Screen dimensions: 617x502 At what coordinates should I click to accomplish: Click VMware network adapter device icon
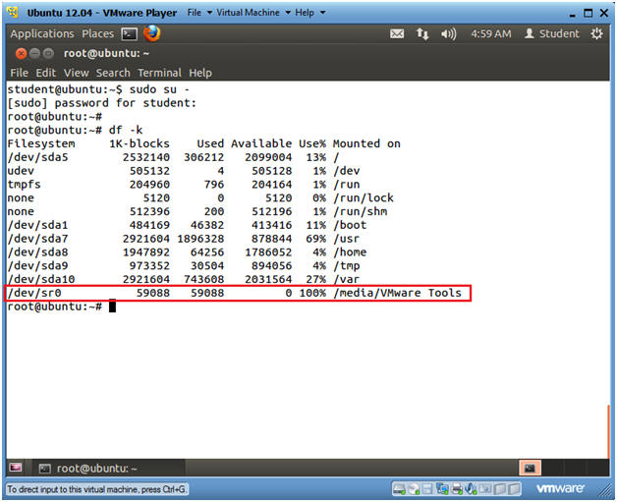point(442,488)
